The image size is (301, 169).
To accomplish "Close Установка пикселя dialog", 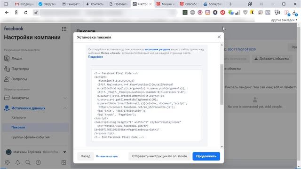I will (219, 37).
